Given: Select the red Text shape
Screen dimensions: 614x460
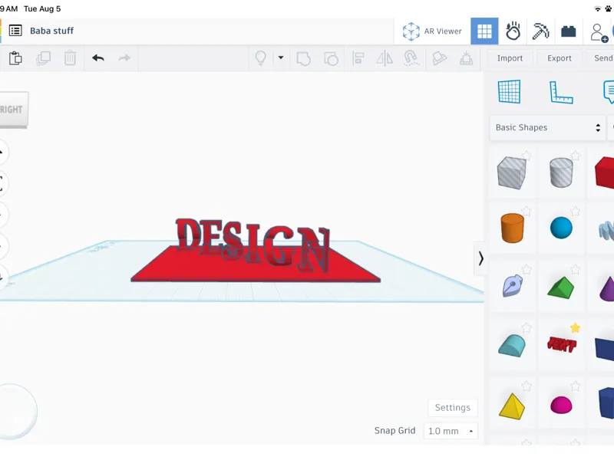Looking at the screenshot, I should 562,344.
